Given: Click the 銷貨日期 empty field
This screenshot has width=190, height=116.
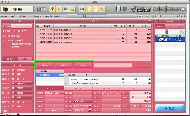Looking at the screenshot, I should coord(54,97).
